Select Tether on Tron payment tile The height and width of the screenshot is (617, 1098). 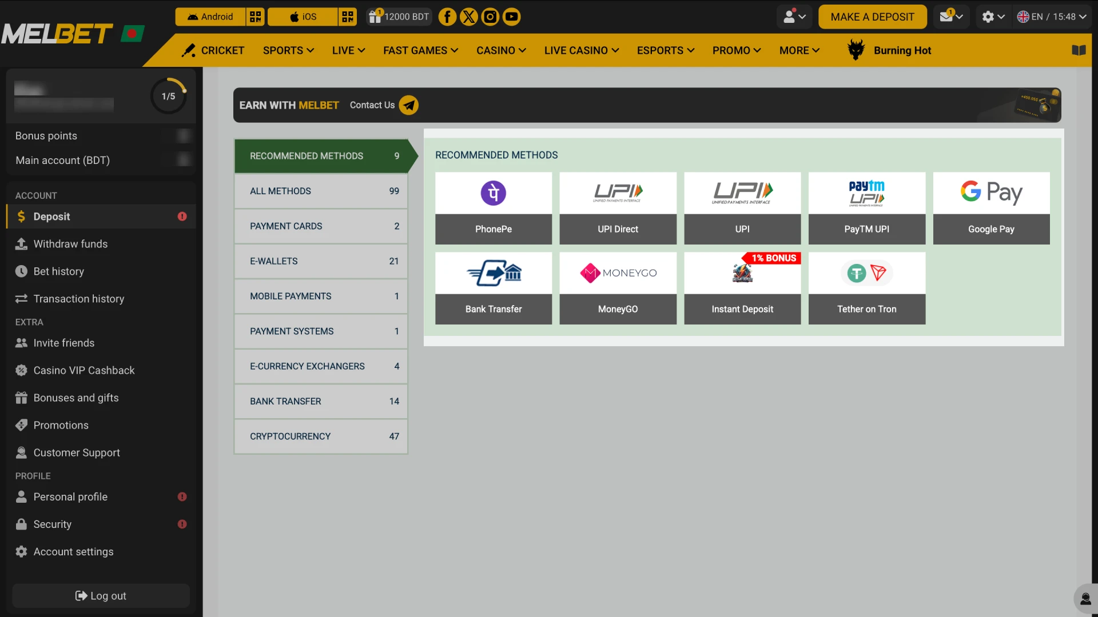pyautogui.click(x=866, y=288)
